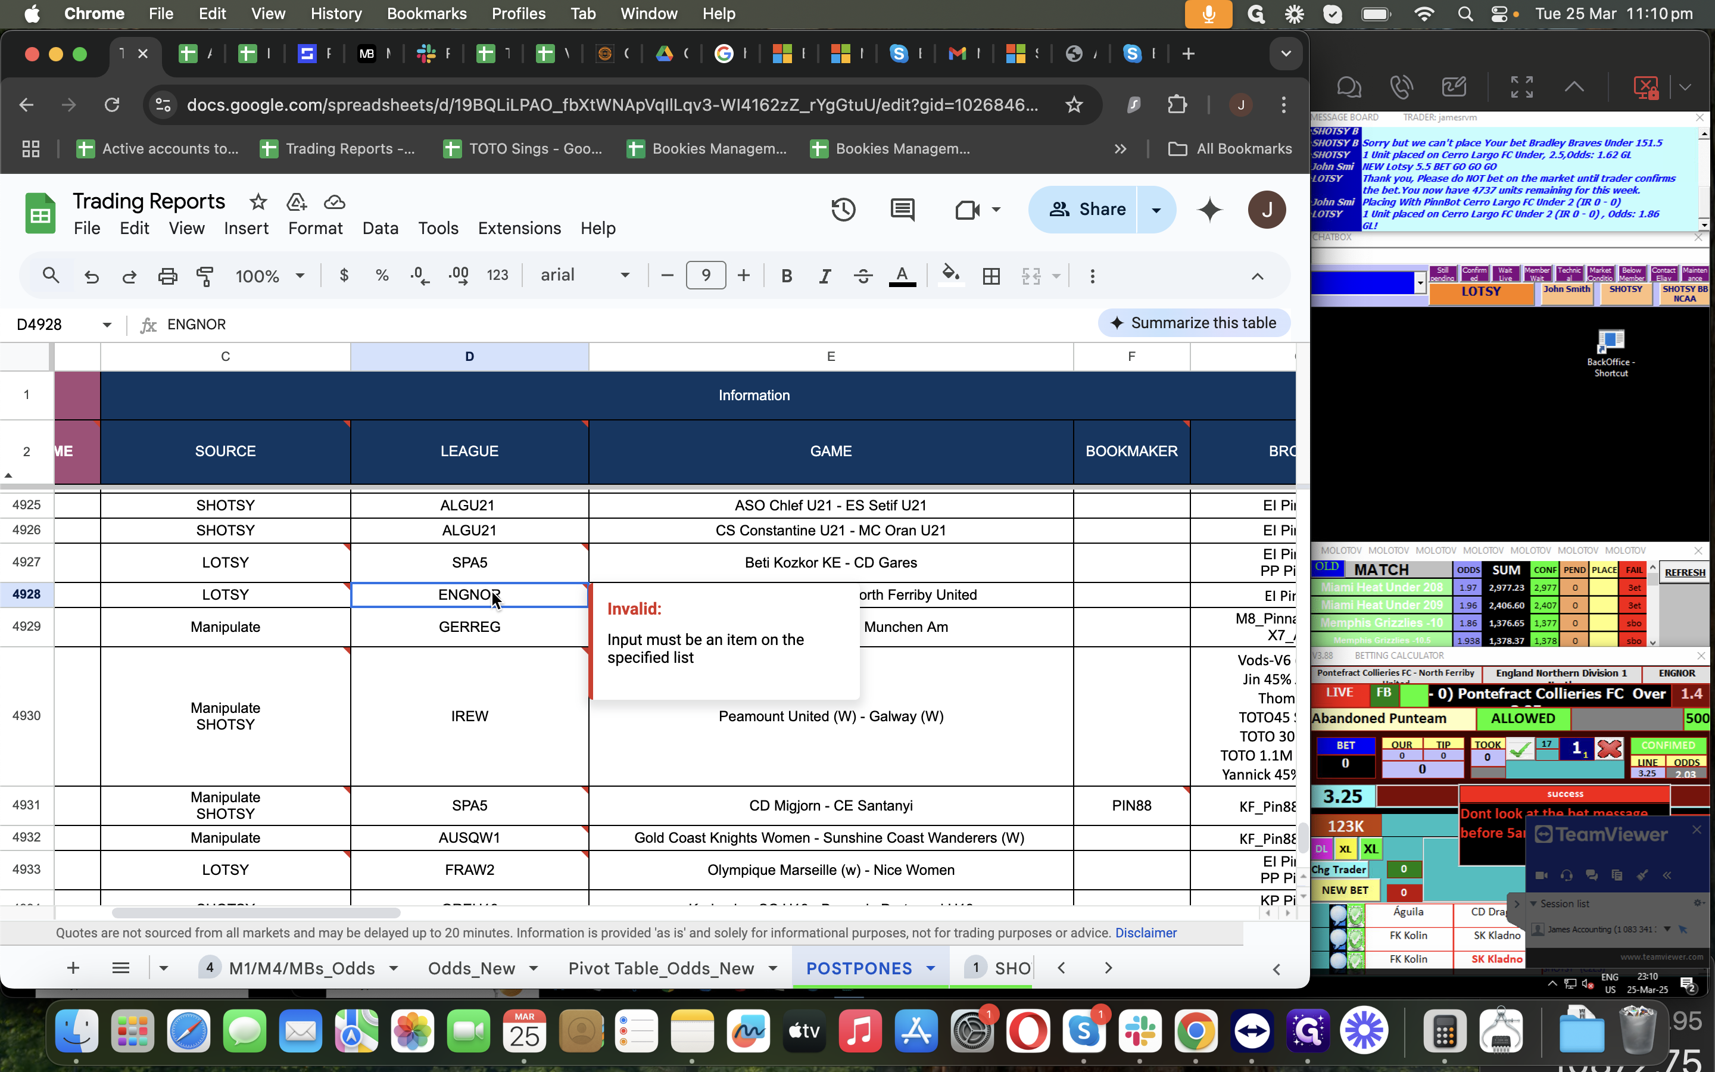Click Summarize this table button

1194,323
